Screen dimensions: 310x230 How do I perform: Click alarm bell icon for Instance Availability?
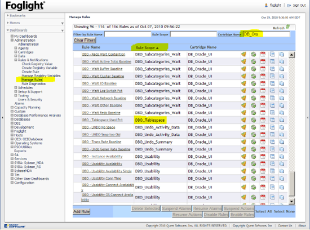pos(243,157)
